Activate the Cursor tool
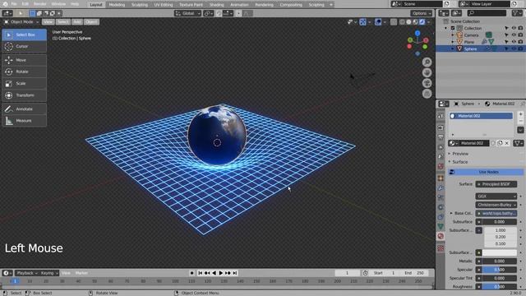Screen dimensions: 526x296 coord(24,46)
